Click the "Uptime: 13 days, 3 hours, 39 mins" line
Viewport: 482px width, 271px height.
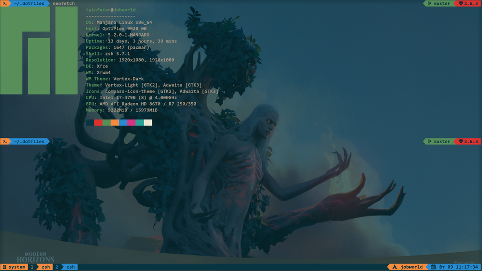(x=131, y=41)
